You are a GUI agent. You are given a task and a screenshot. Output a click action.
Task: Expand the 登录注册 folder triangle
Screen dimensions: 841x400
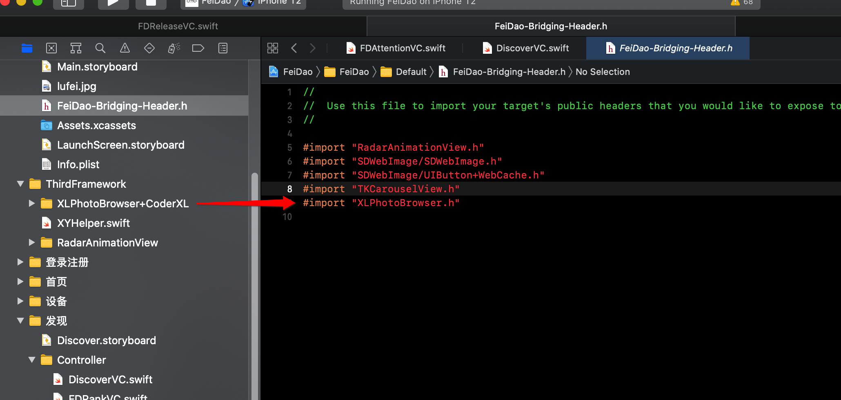(x=20, y=262)
